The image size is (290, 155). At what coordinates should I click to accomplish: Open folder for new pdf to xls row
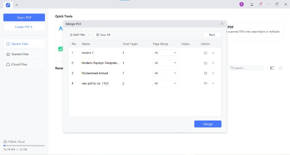click(x=206, y=83)
